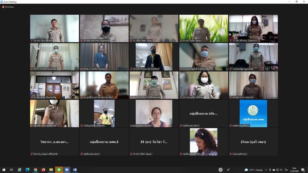Open the Windows Start menu
The height and width of the screenshot is (173, 308).
click(x=4, y=170)
